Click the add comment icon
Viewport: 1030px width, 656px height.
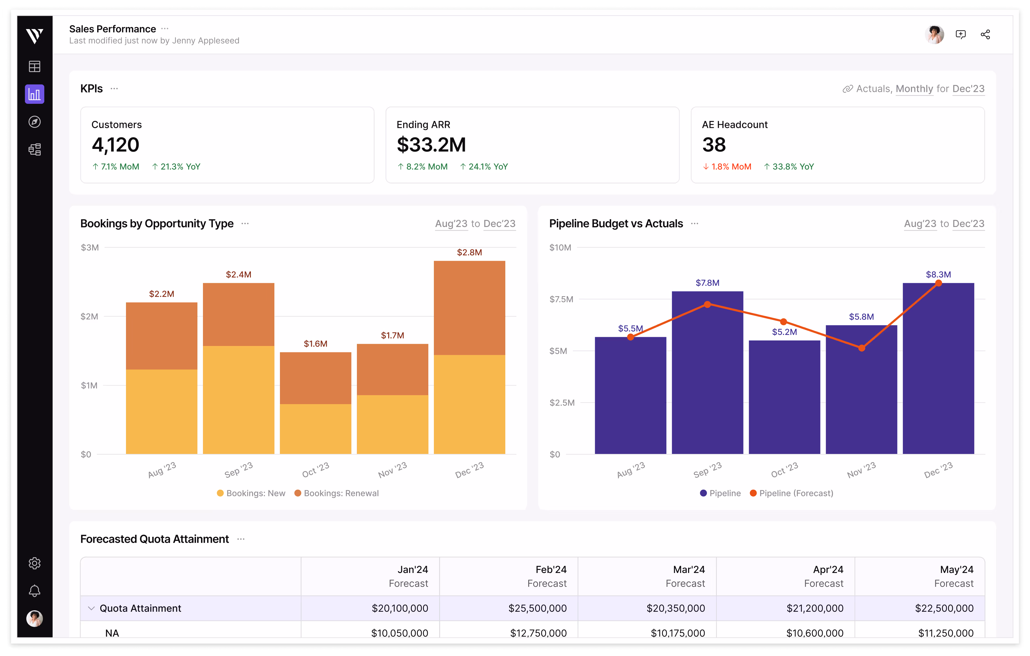(x=961, y=35)
